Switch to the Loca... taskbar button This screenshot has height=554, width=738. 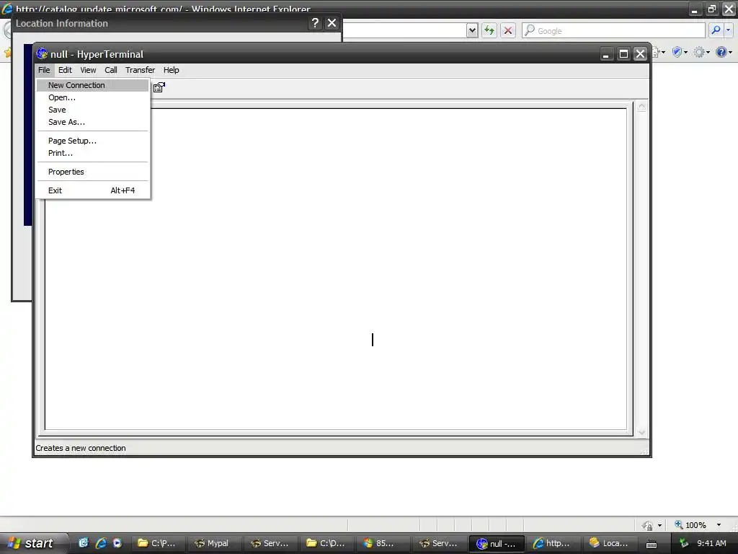(x=608, y=543)
